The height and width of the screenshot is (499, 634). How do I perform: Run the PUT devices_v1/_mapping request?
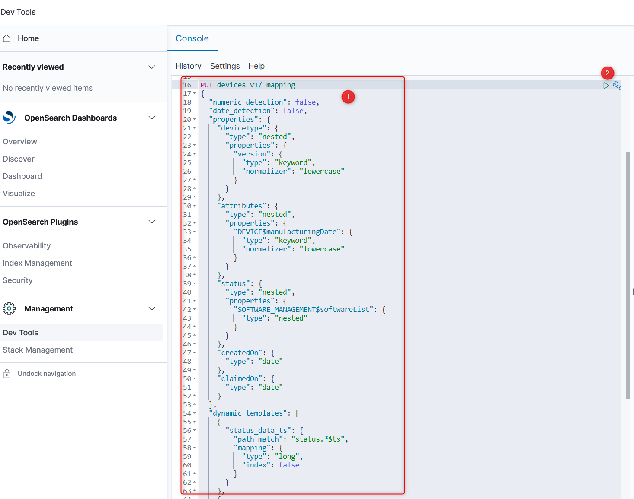(606, 86)
